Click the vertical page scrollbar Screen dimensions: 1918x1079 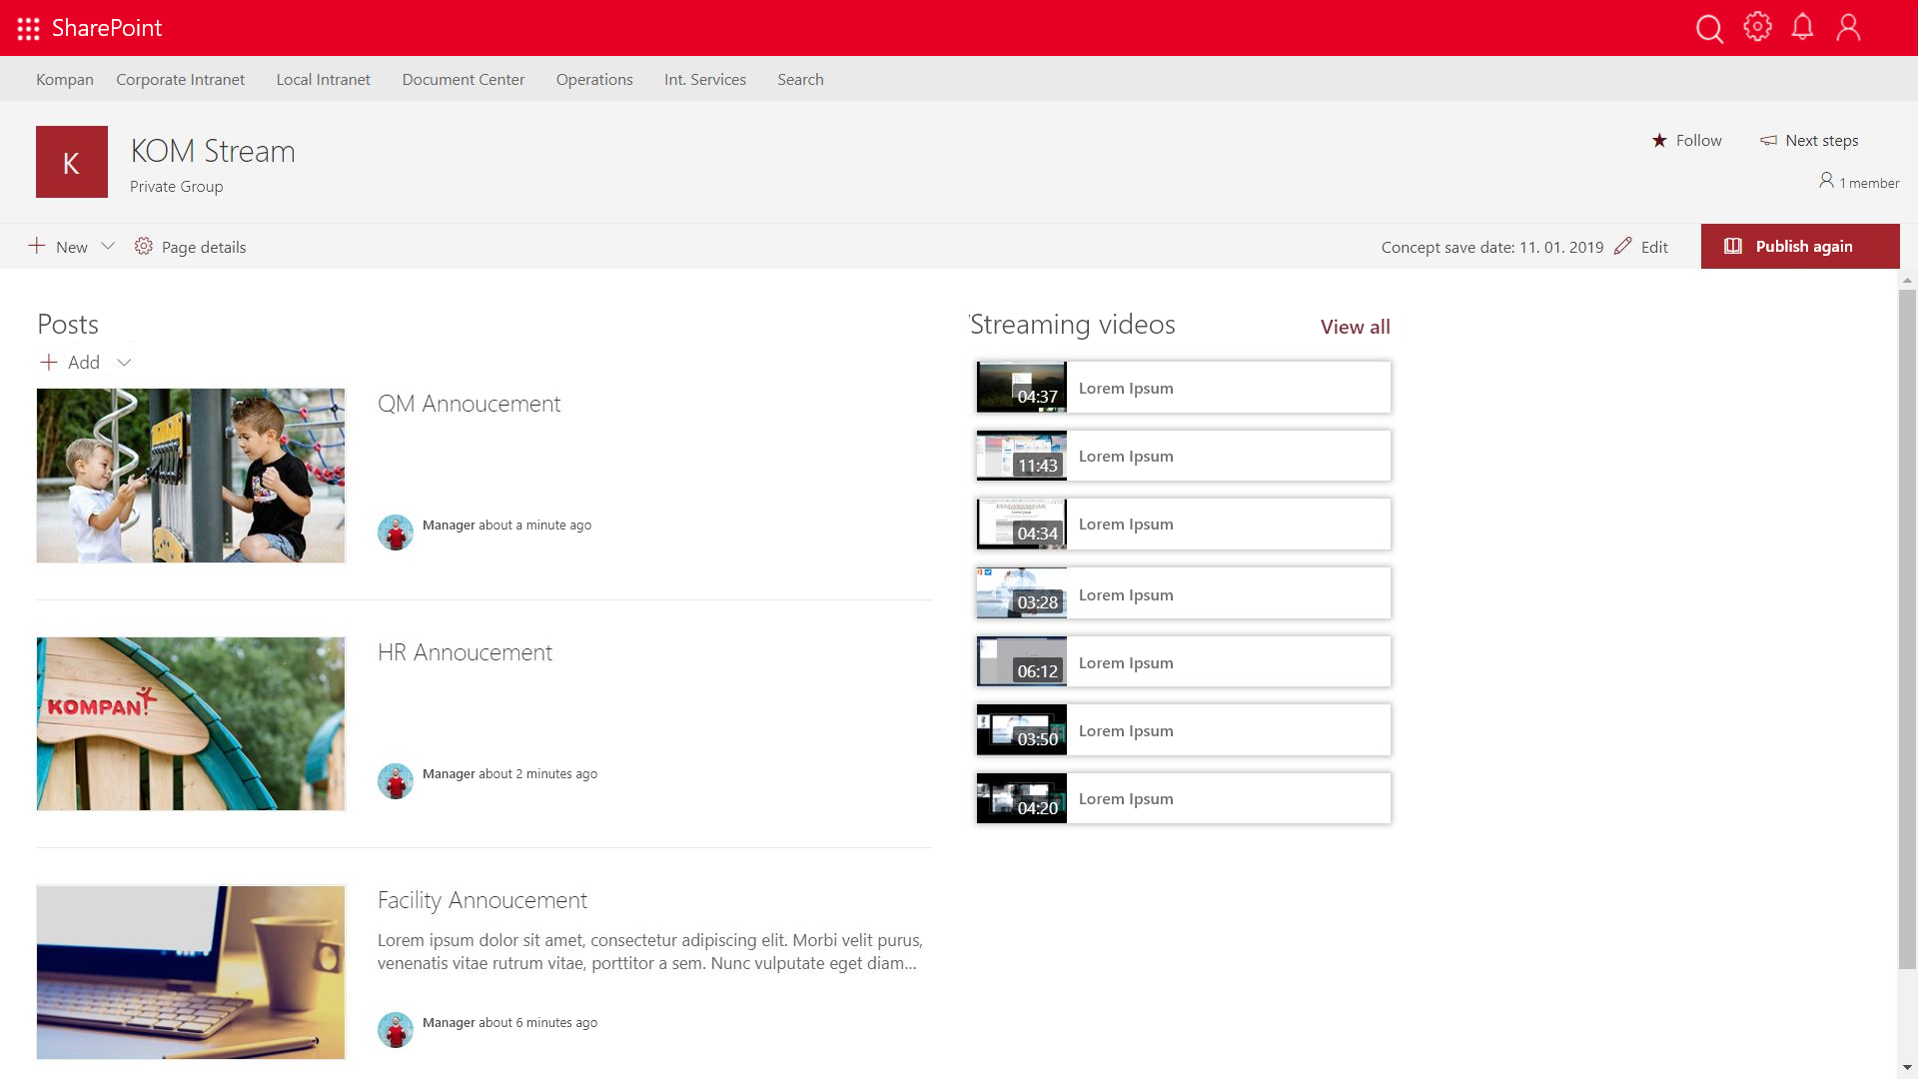[x=1907, y=629]
